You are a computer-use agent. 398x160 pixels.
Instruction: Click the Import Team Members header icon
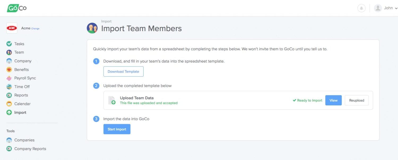[92, 28]
